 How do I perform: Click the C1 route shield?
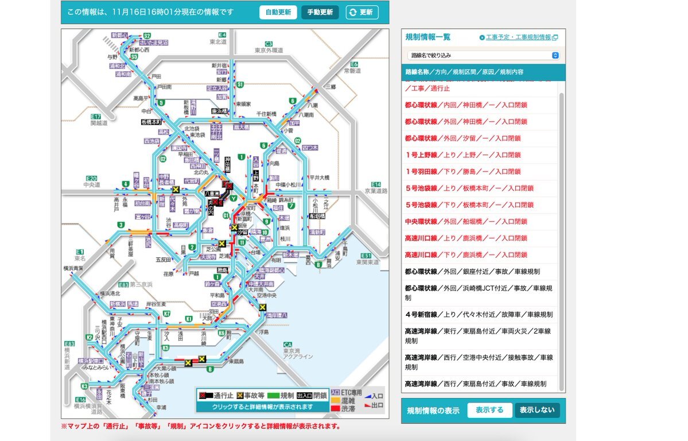pos(227,216)
